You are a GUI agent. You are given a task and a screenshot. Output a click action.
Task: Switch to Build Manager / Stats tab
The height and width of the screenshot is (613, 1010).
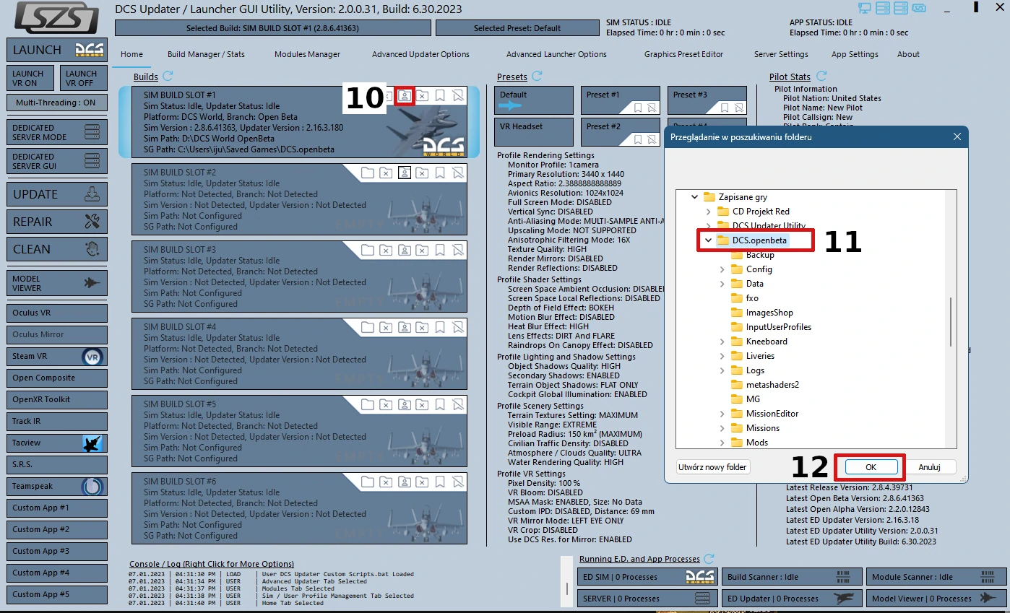point(206,54)
